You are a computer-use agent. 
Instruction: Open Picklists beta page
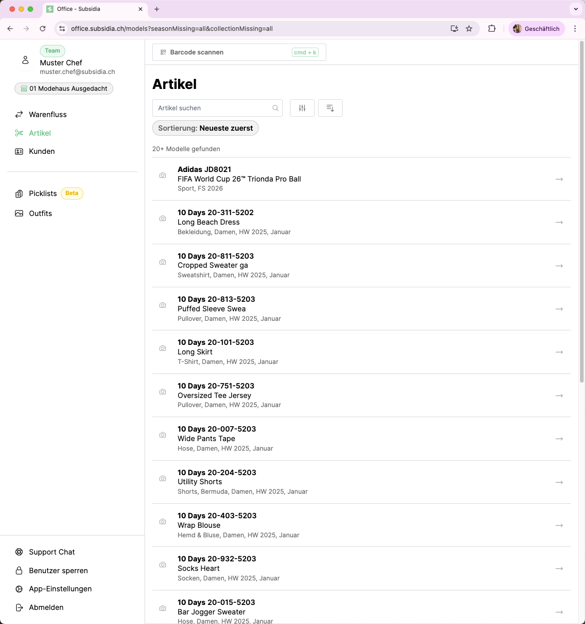[x=43, y=193]
